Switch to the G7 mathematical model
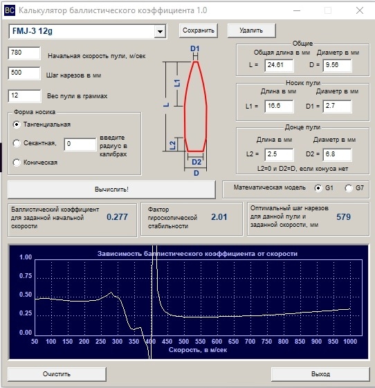The height and width of the screenshot is (388, 375). 349,188
